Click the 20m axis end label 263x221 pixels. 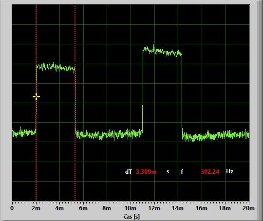pyautogui.click(x=248, y=208)
